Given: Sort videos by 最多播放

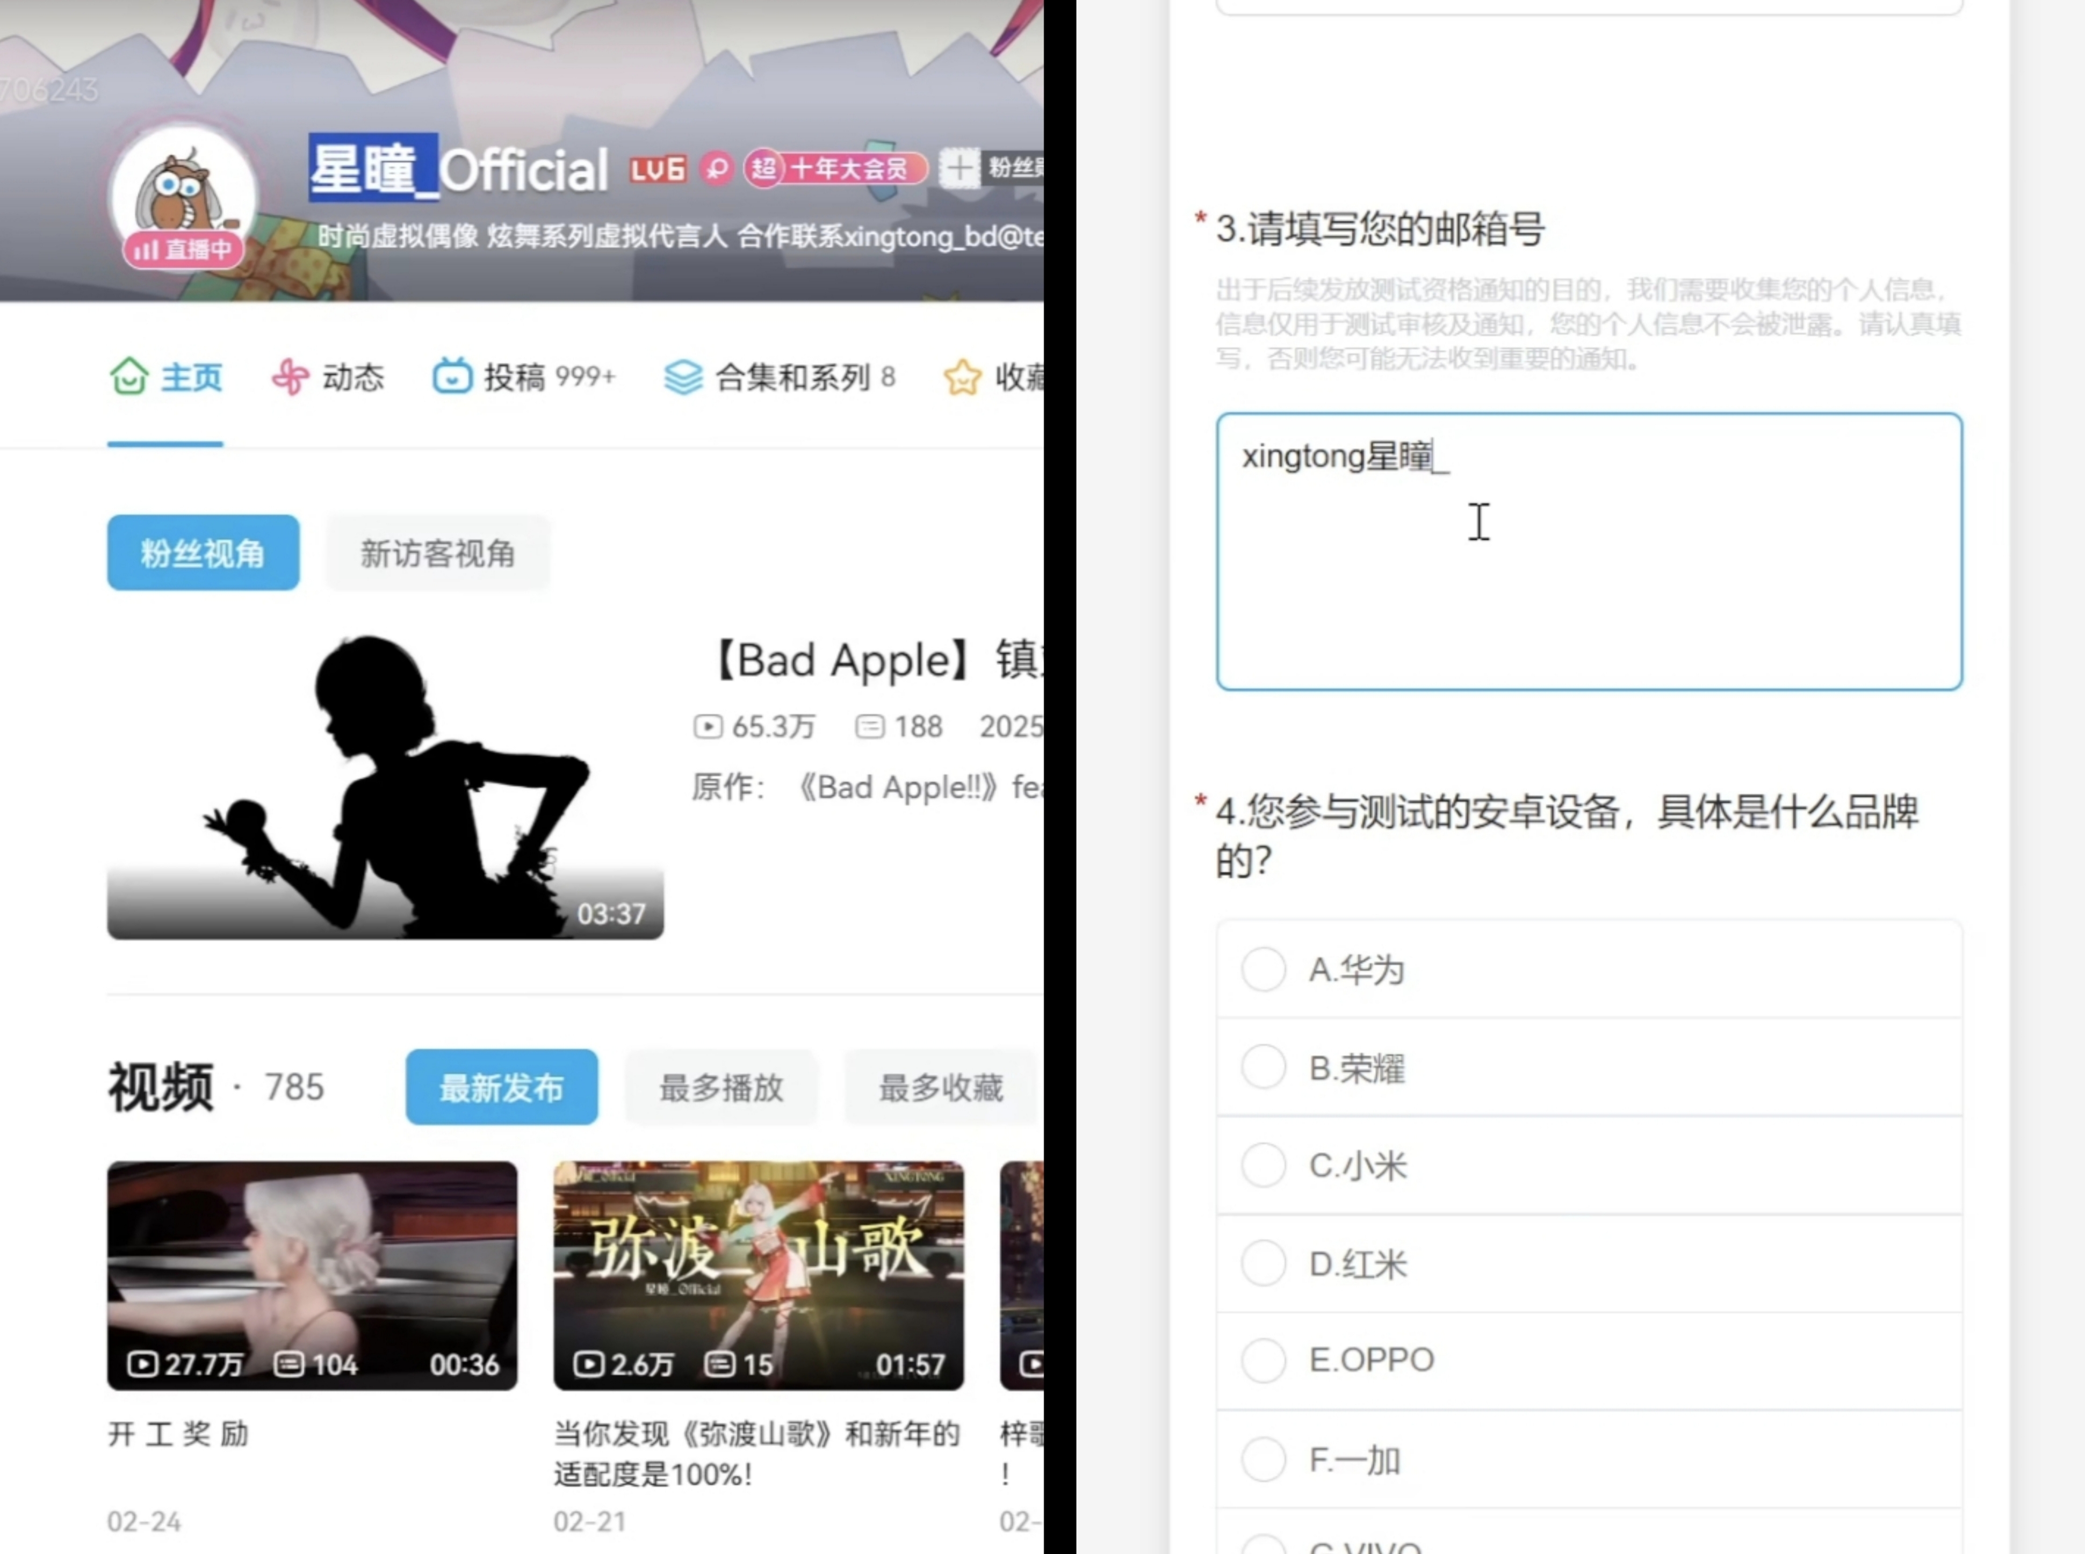Looking at the screenshot, I should pyautogui.click(x=721, y=1087).
